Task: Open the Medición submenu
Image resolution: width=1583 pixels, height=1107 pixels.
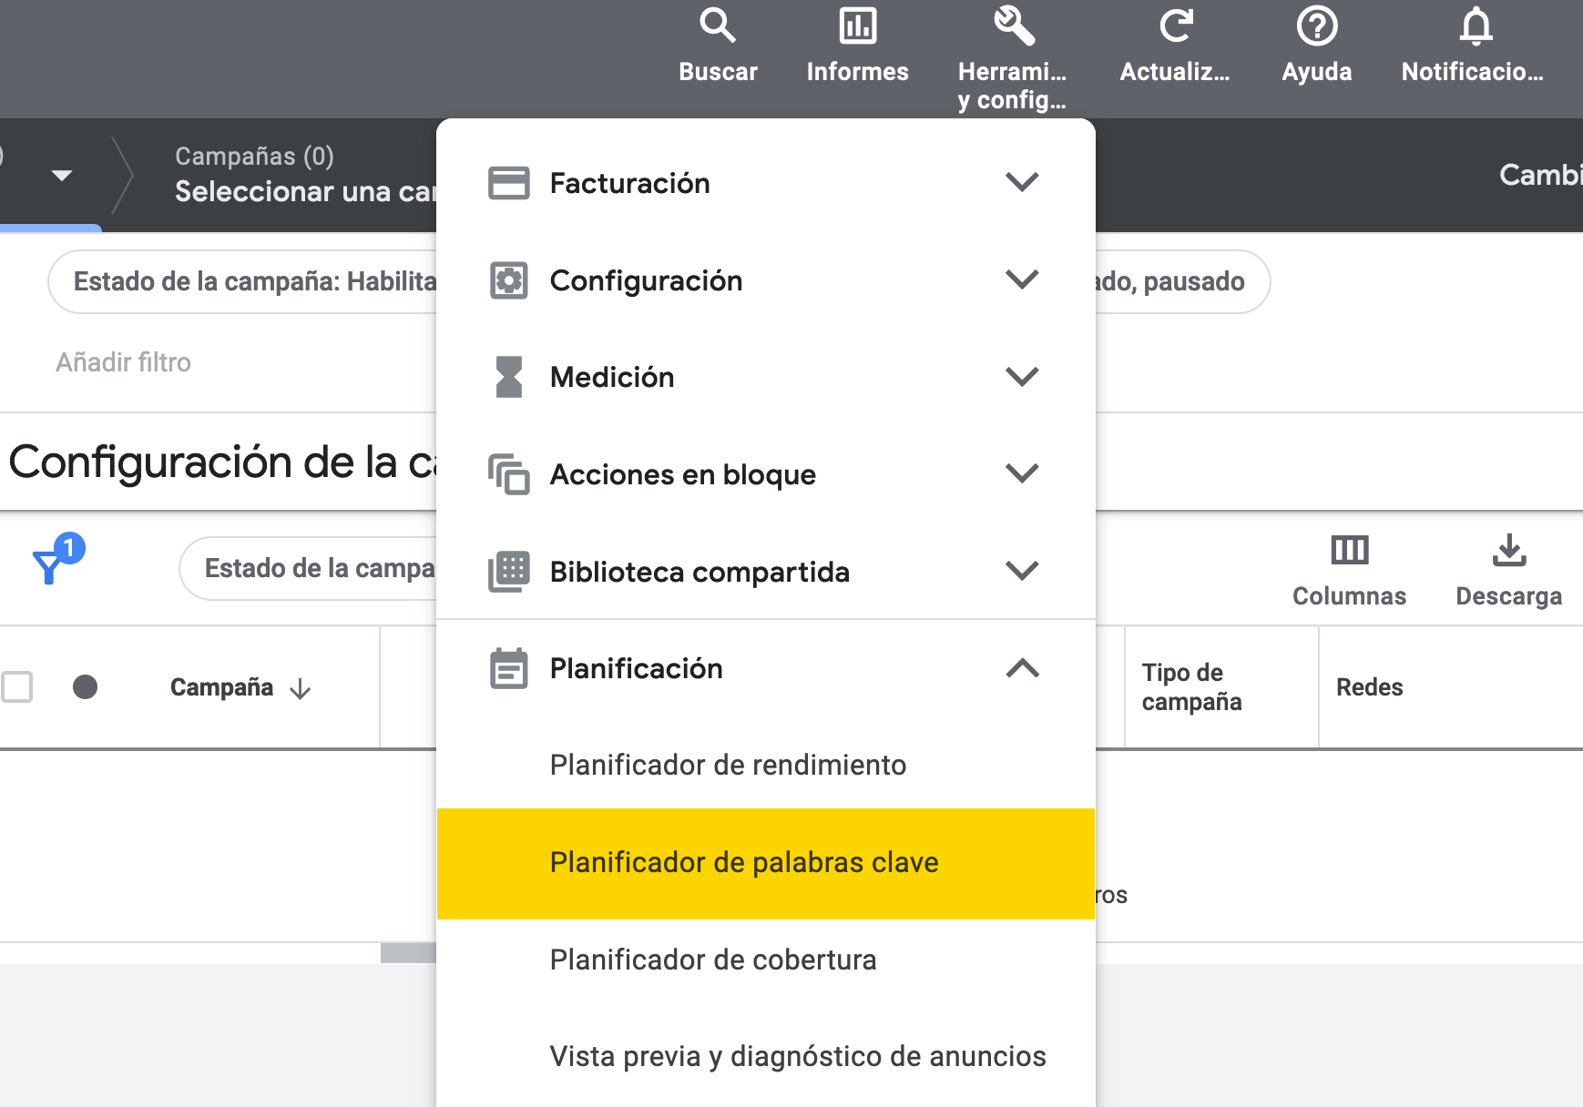Action: coord(1023,375)
